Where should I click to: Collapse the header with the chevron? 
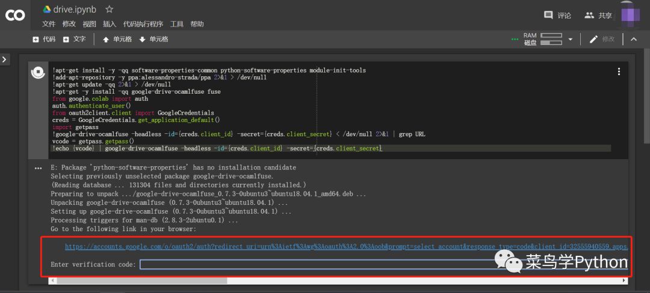pos(633,40)
